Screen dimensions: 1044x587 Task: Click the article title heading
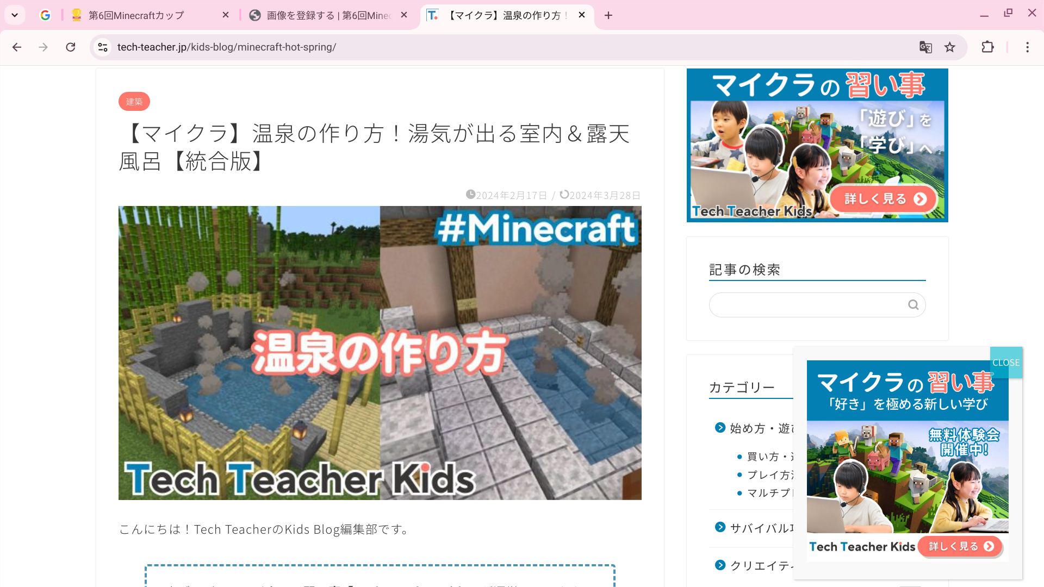(x=375, y=147)
